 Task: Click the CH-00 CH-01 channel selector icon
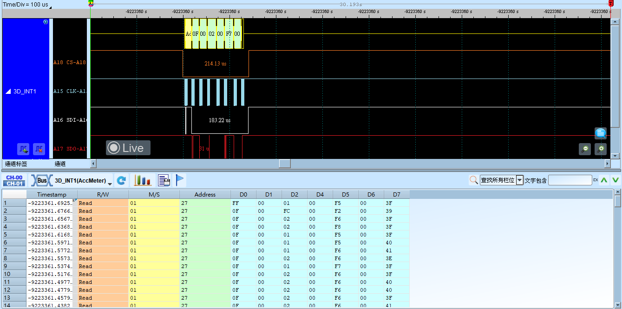point(14,180)
